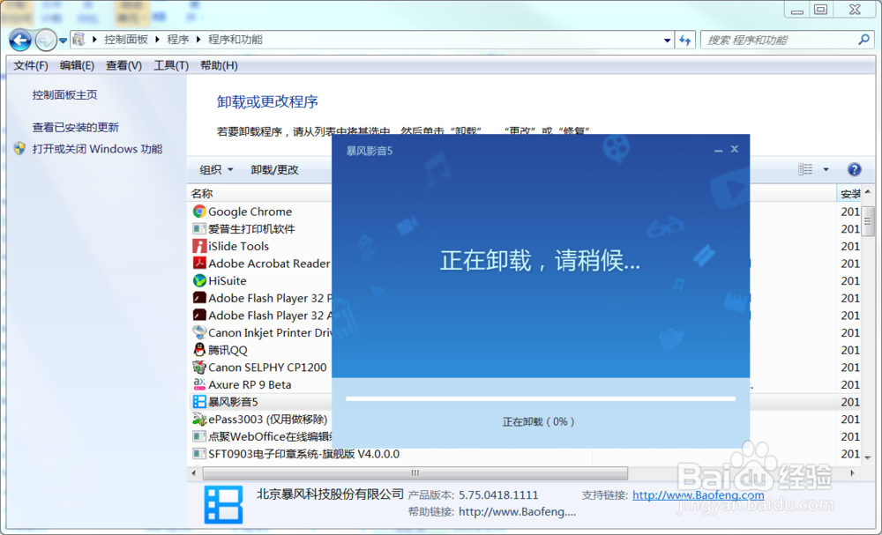Open the 工具(T) menu

tap(171, 65)
